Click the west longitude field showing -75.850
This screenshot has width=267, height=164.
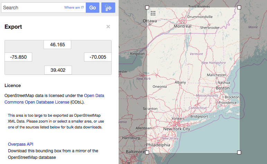tap(18, 57)
